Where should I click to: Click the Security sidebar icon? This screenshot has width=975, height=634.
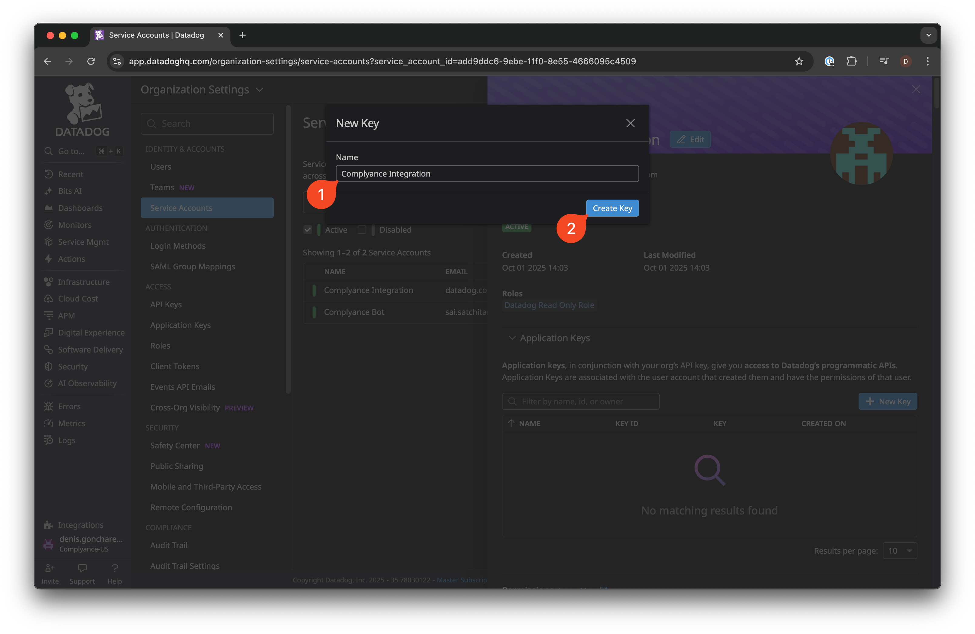click(49, 366)
